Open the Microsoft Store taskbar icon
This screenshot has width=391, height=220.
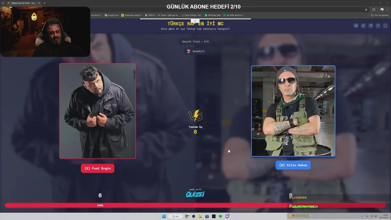click(207, 216)
